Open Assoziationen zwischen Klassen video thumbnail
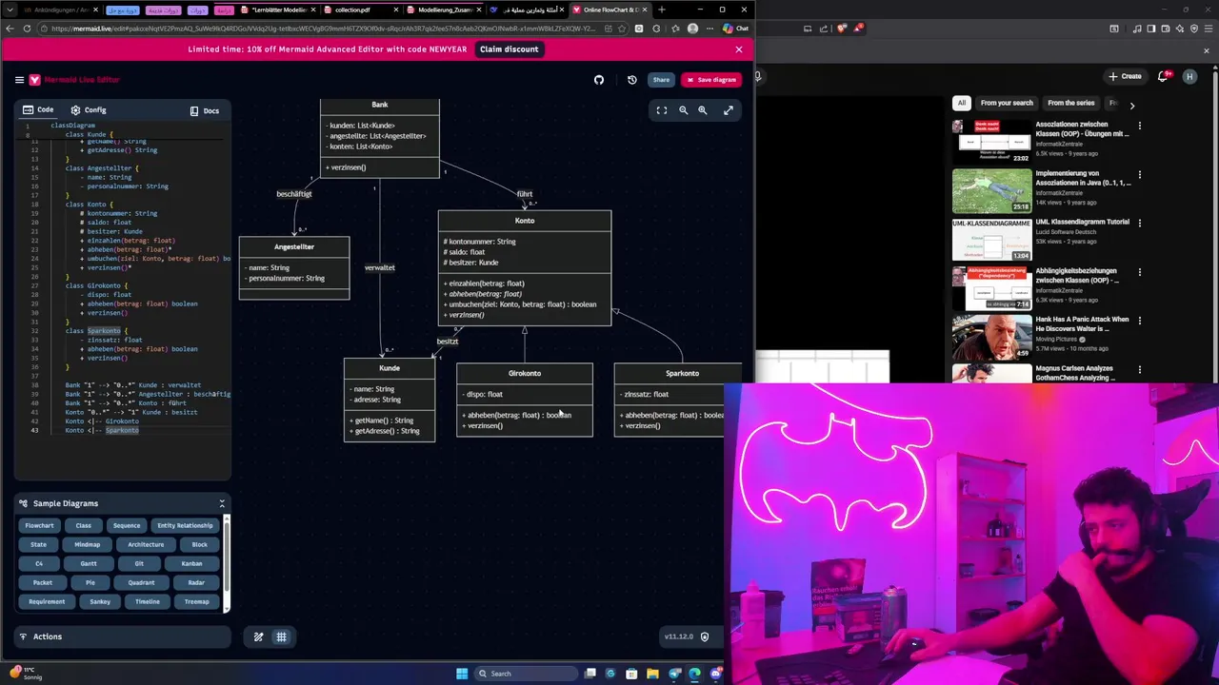 point(991,142)
